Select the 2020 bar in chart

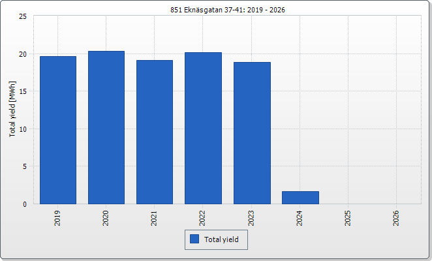106,127
